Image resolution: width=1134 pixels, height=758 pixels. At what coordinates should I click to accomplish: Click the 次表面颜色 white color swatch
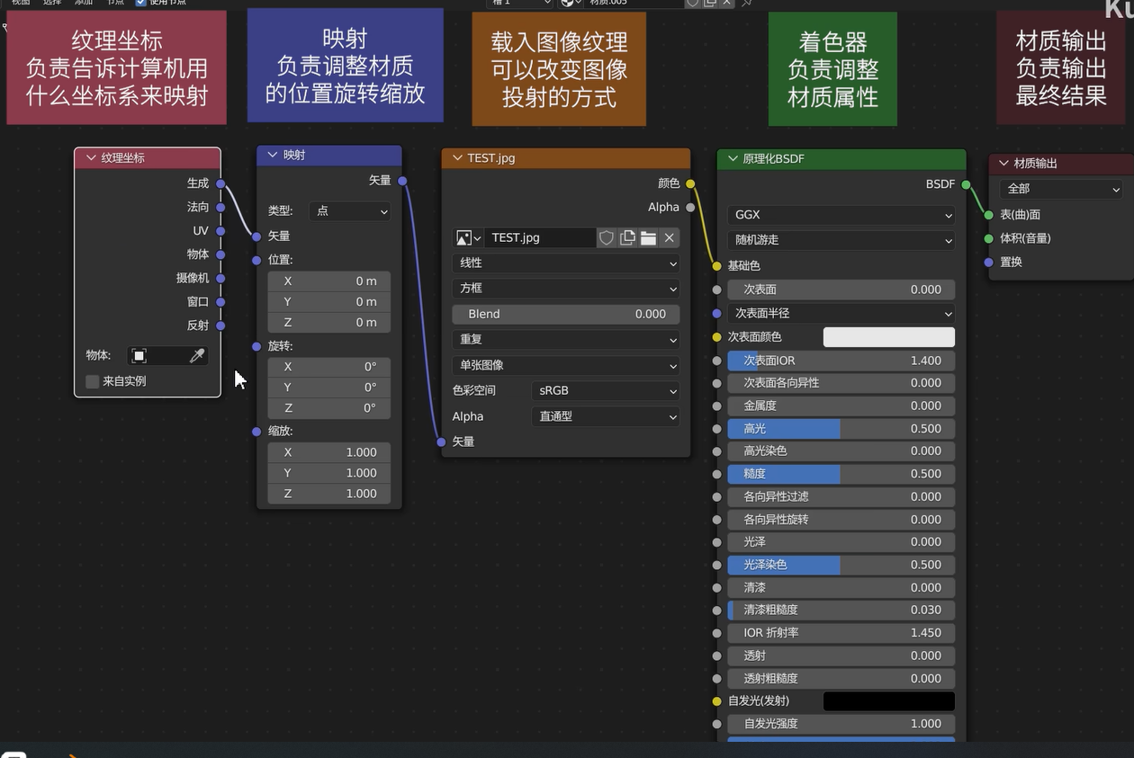click(x=888, y=337)
